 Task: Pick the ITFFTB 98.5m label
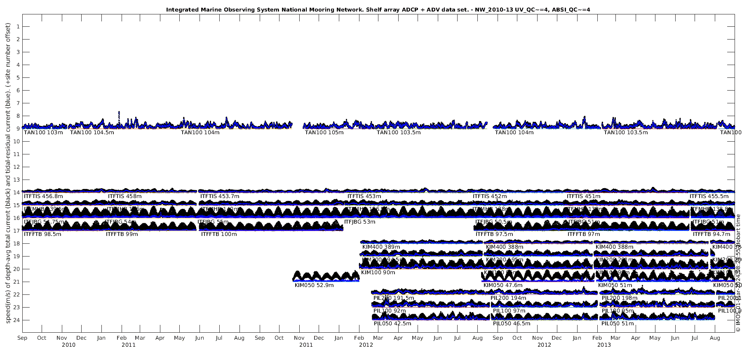click(x=42, y=234)
